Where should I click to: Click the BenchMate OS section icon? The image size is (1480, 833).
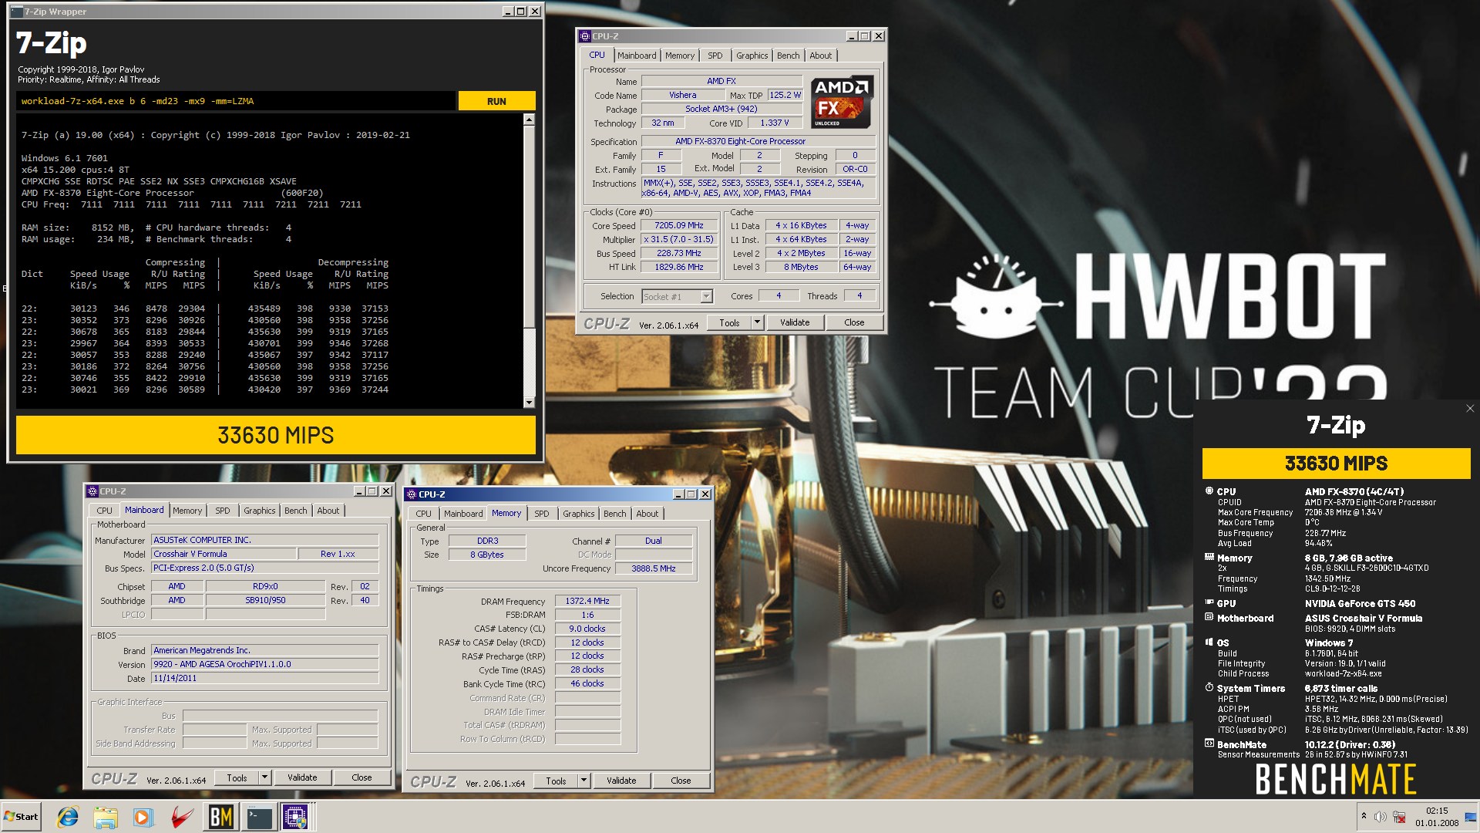pyautogui.click(x=1209, y=642)
